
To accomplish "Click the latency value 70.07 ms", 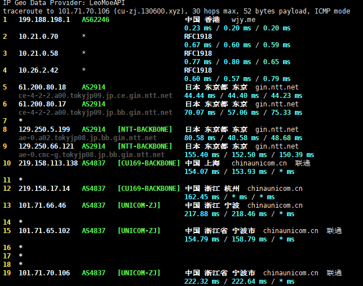I will tap(200, 113).
